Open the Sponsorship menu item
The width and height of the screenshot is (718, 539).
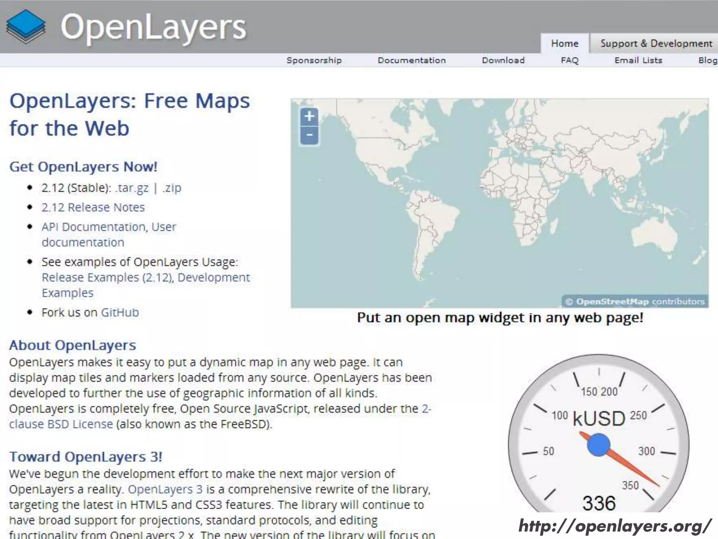click(x=314, y=60)
